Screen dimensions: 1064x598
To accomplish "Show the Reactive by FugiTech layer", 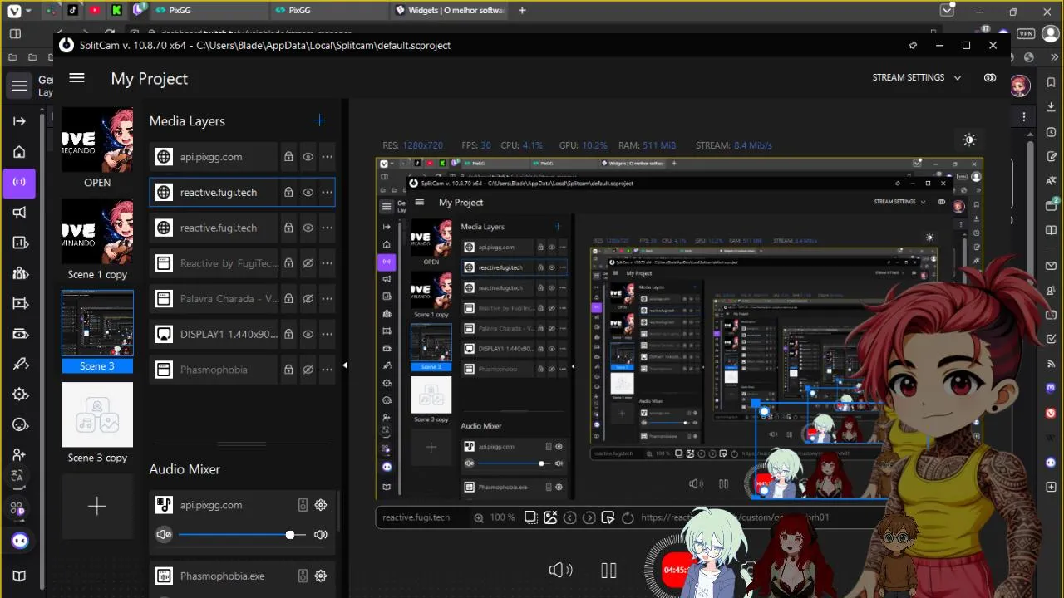I will coord(308,263).
